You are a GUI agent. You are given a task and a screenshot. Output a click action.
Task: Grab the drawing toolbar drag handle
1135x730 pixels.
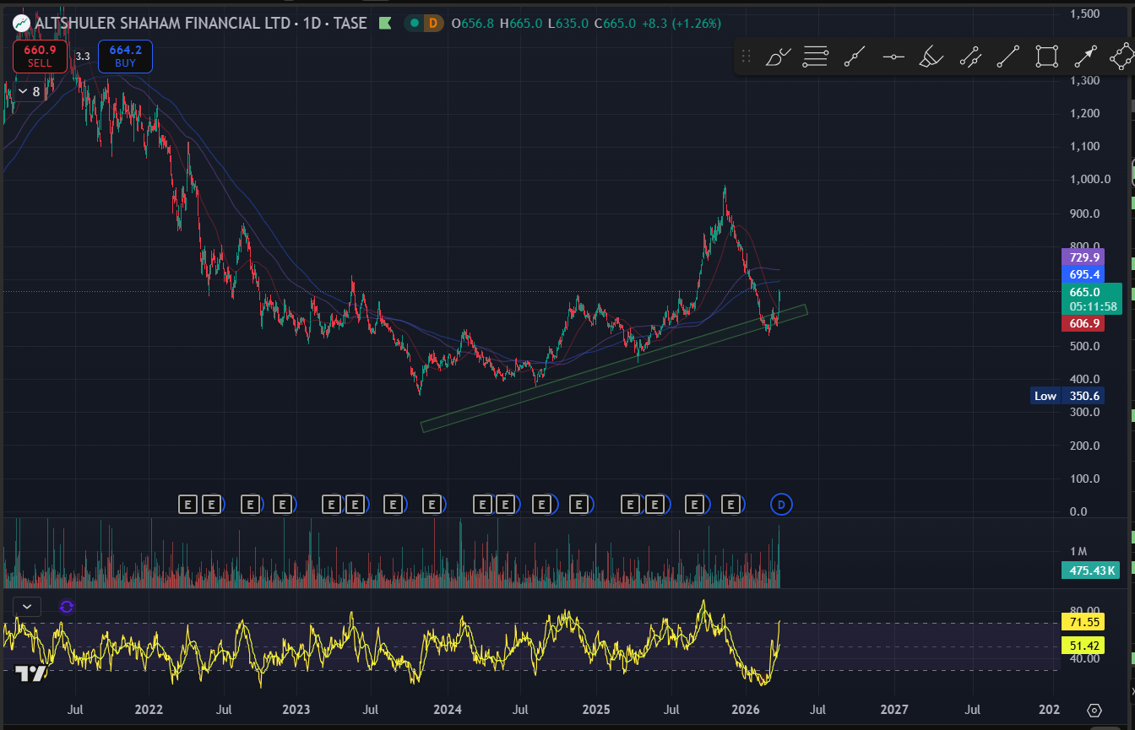(746, 57)
